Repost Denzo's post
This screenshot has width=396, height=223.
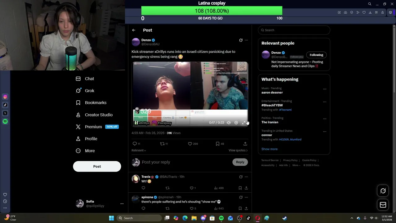pos(162,144)
